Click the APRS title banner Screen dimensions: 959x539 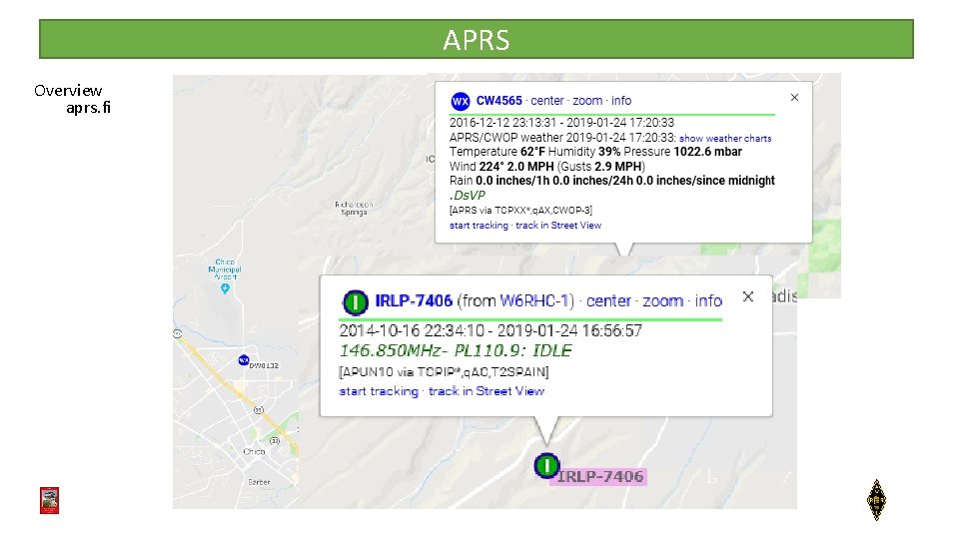pos(477,39)
